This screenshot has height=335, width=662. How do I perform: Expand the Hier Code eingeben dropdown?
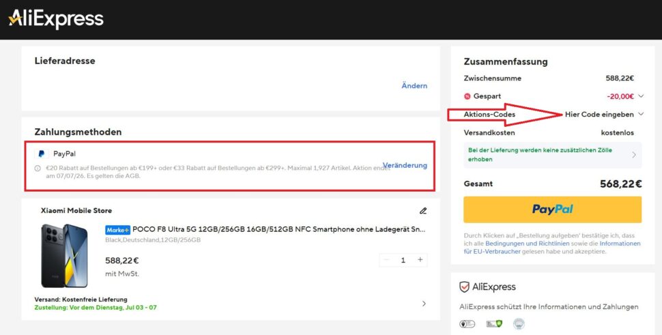click(604, 115)
